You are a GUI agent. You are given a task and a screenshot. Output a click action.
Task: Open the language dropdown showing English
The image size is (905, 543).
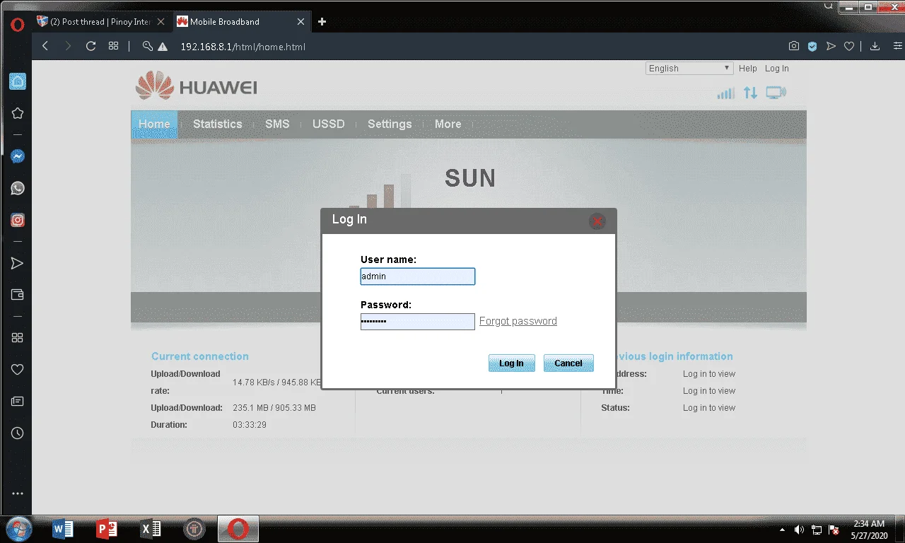click(x=689, y=69)
